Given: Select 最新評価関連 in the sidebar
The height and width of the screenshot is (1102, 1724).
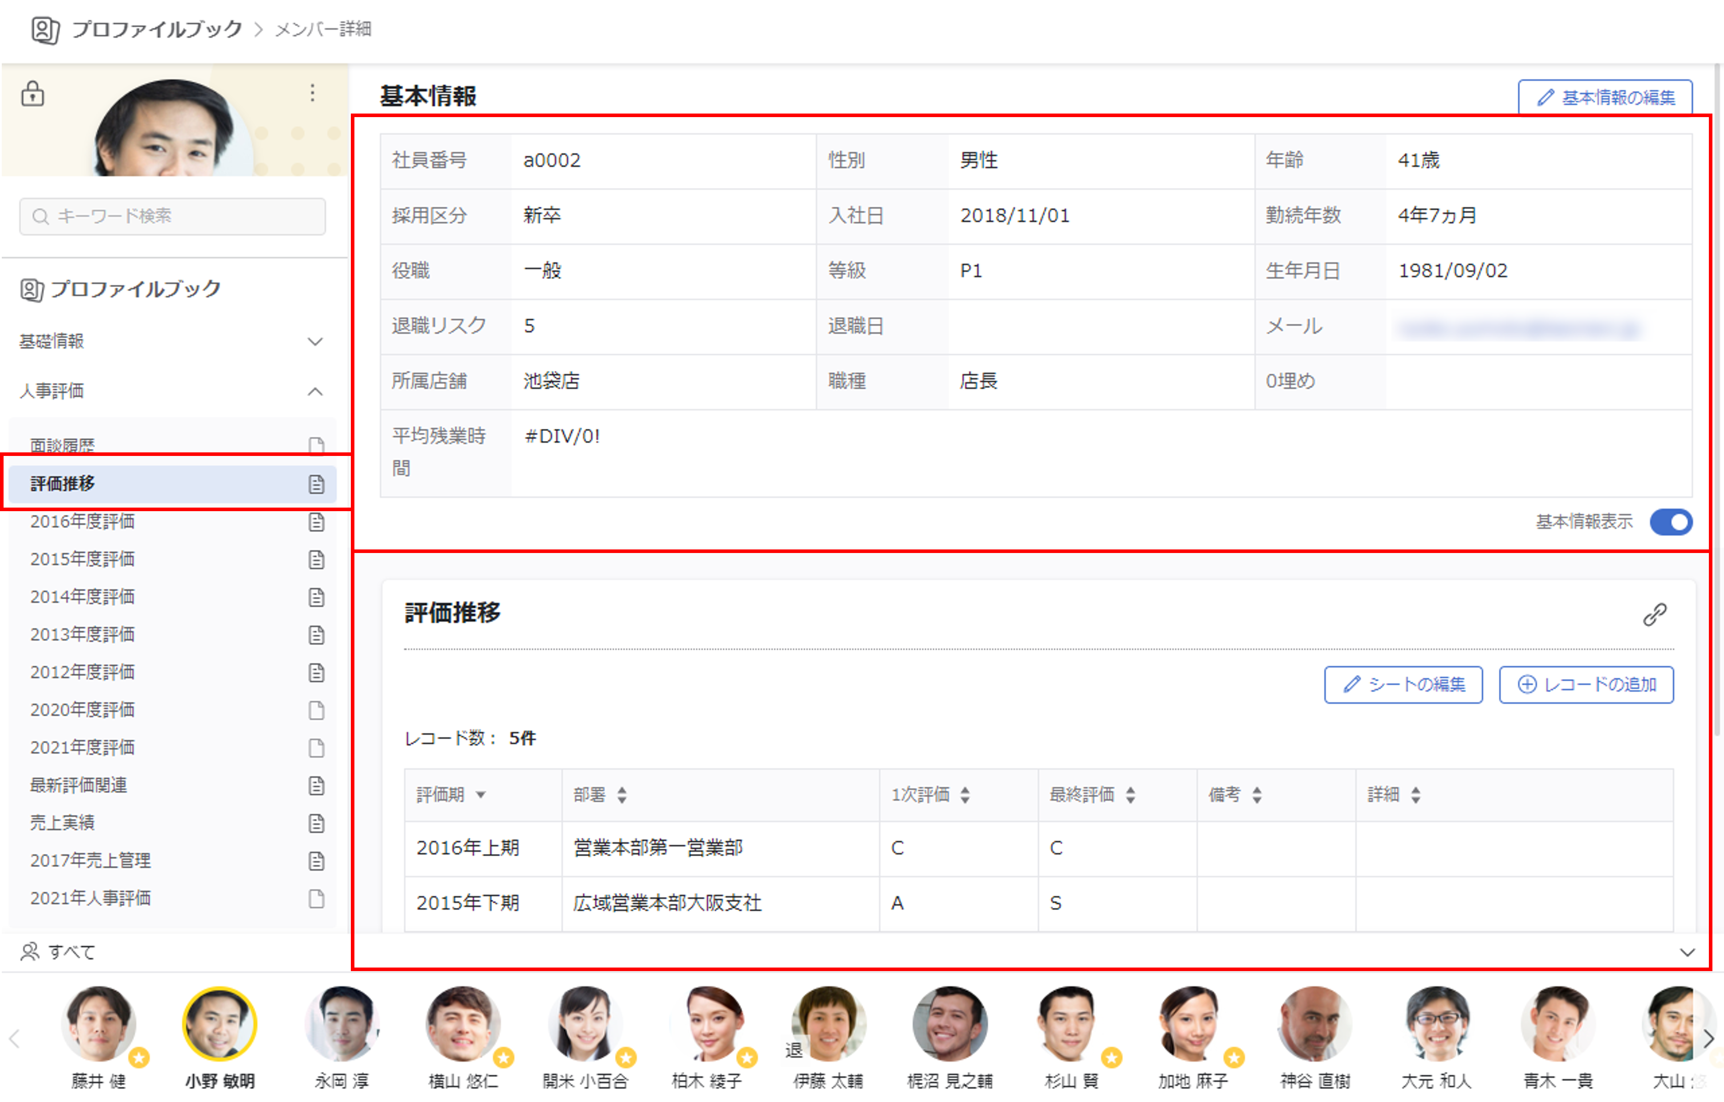Looking at the screenshot, I should [79, 785].
